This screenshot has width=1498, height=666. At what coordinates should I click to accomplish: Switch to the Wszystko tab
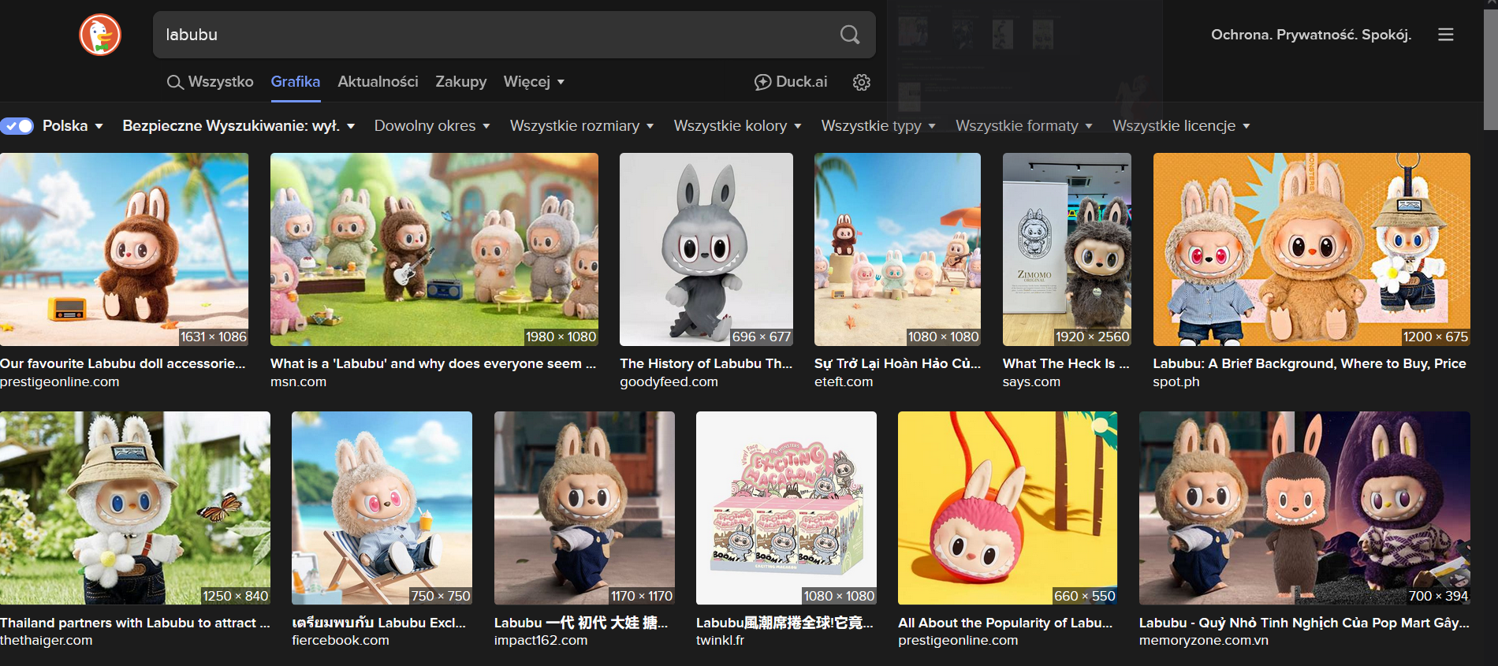tap(211, 82)
